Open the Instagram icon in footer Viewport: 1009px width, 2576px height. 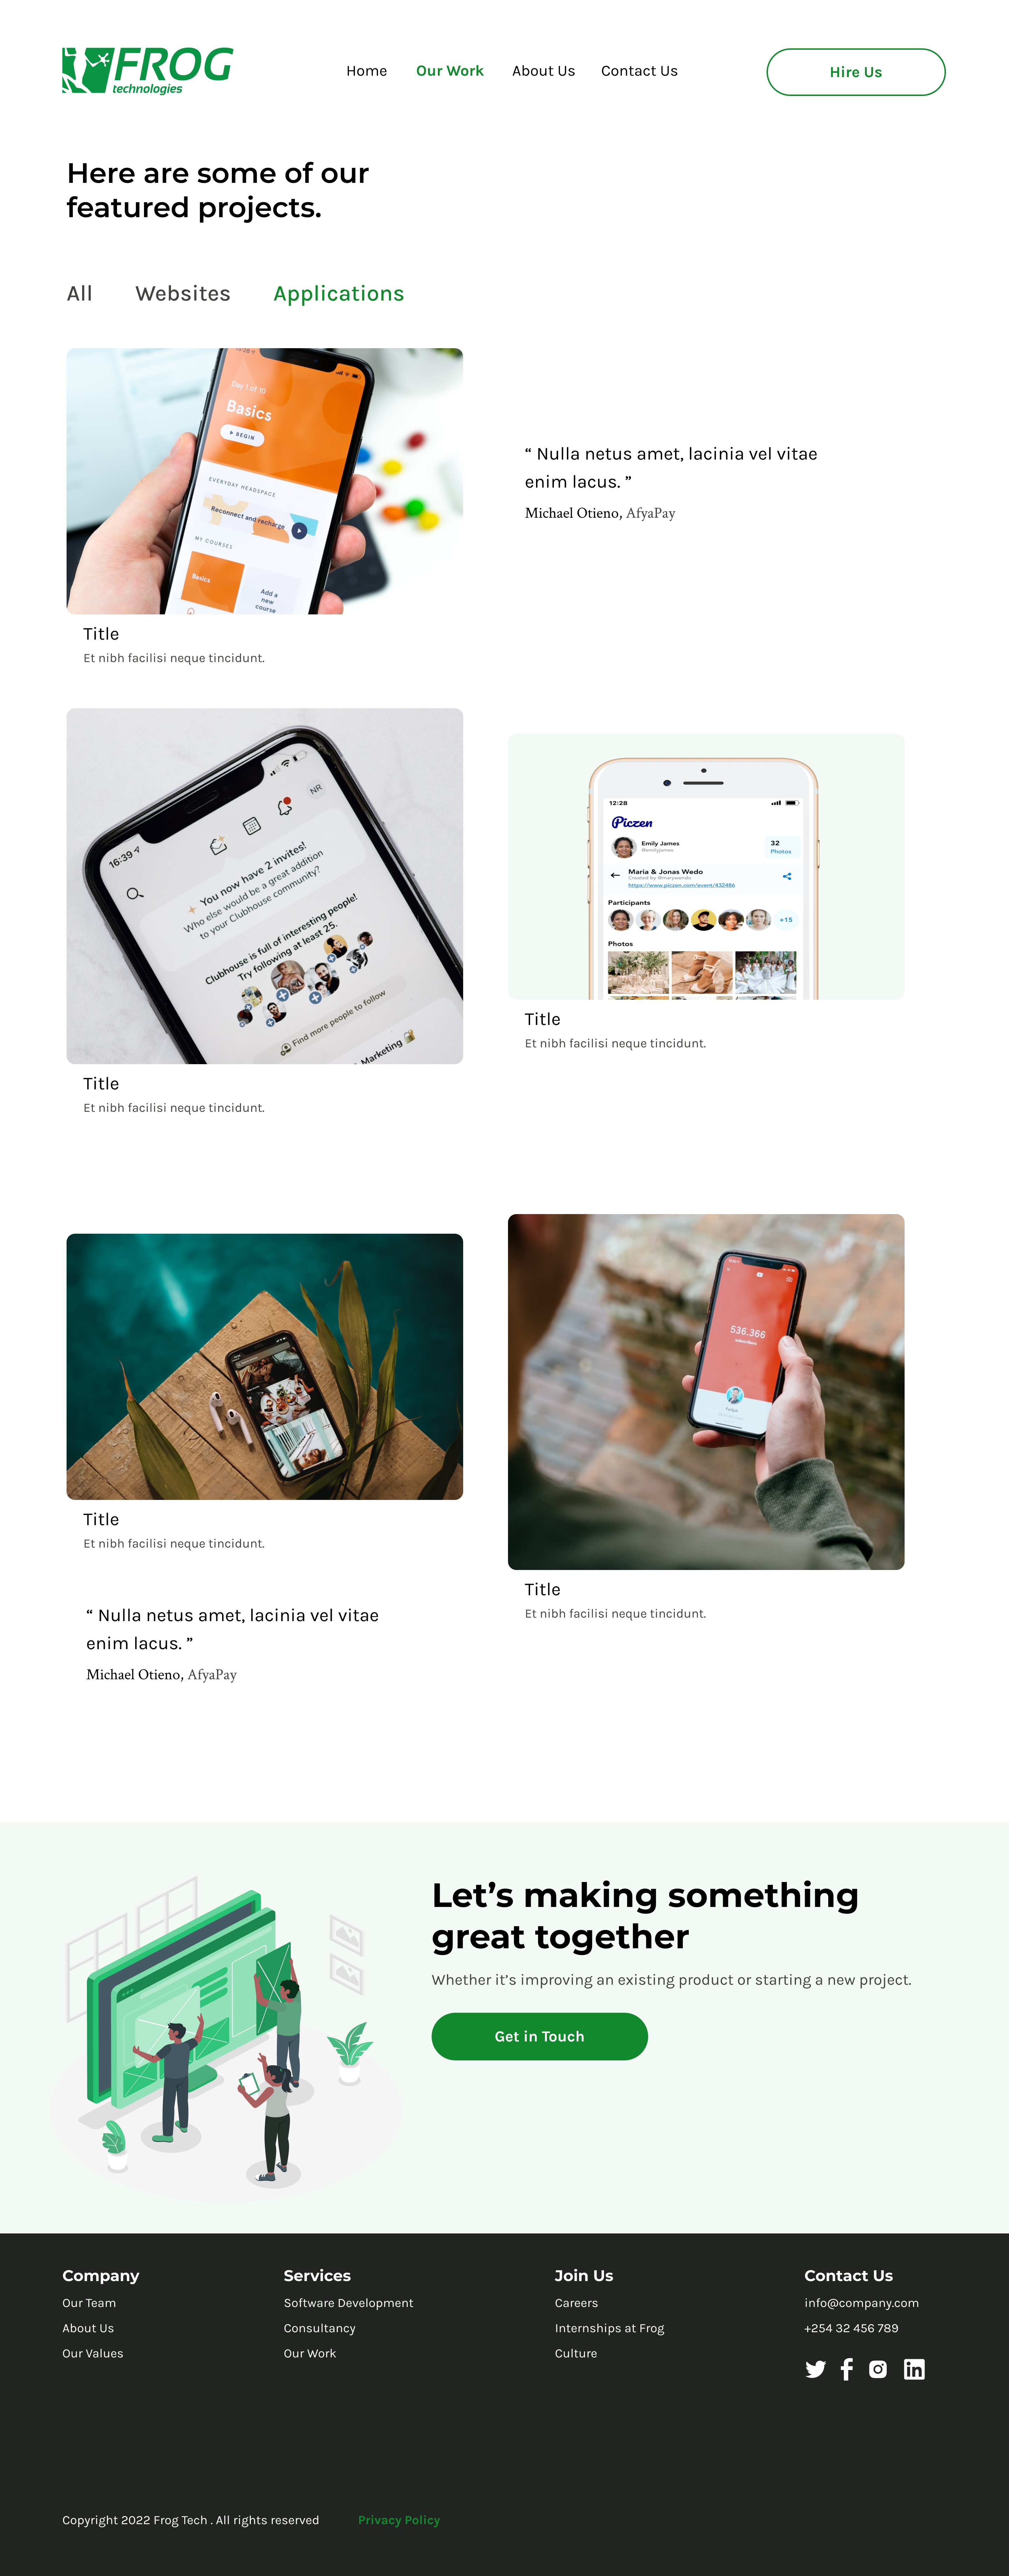coord(878,2369)
